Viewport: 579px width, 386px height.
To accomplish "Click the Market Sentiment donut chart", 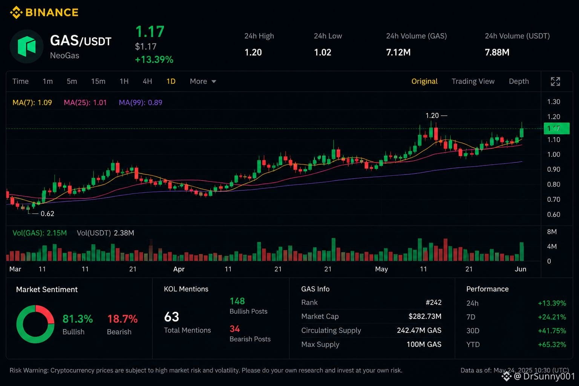I will (35, 324).
